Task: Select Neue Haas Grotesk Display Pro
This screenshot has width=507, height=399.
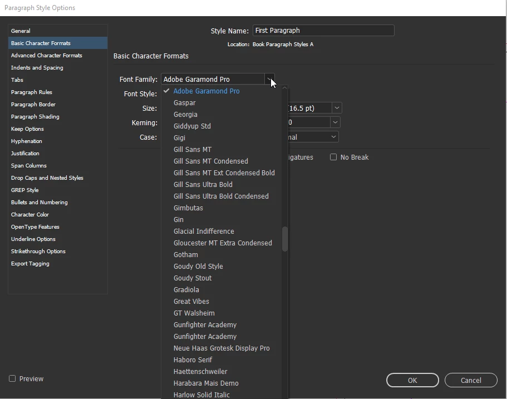Action: tap(221, 348)
